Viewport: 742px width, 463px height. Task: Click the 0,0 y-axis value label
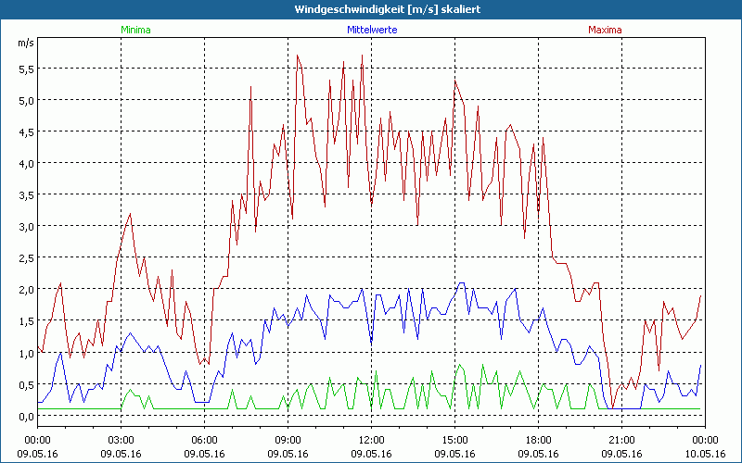(x=25, y=416)
